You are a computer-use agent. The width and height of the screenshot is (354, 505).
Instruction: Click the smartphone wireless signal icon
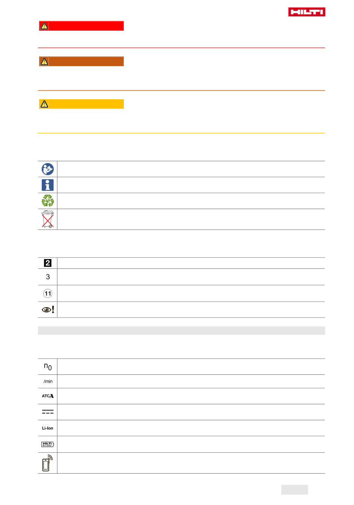click(47, 463)
